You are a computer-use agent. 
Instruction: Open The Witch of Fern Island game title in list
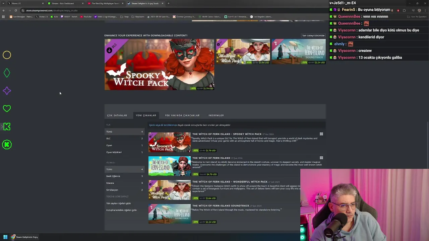[211, 158]
